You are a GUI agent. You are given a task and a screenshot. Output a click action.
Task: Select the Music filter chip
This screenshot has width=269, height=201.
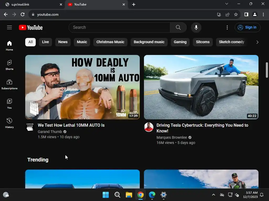tap(82, 42)
